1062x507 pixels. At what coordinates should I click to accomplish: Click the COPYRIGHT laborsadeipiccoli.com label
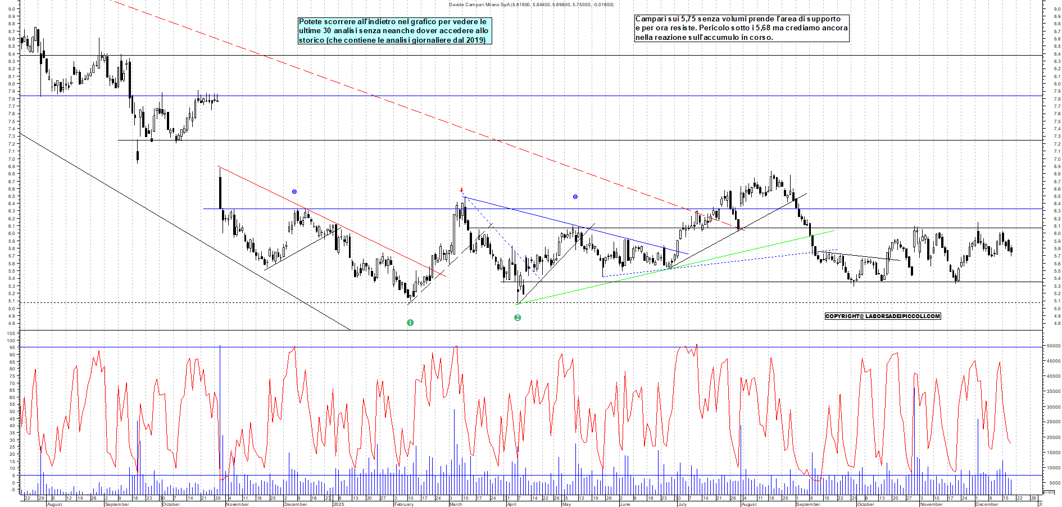tap(882, 316)
